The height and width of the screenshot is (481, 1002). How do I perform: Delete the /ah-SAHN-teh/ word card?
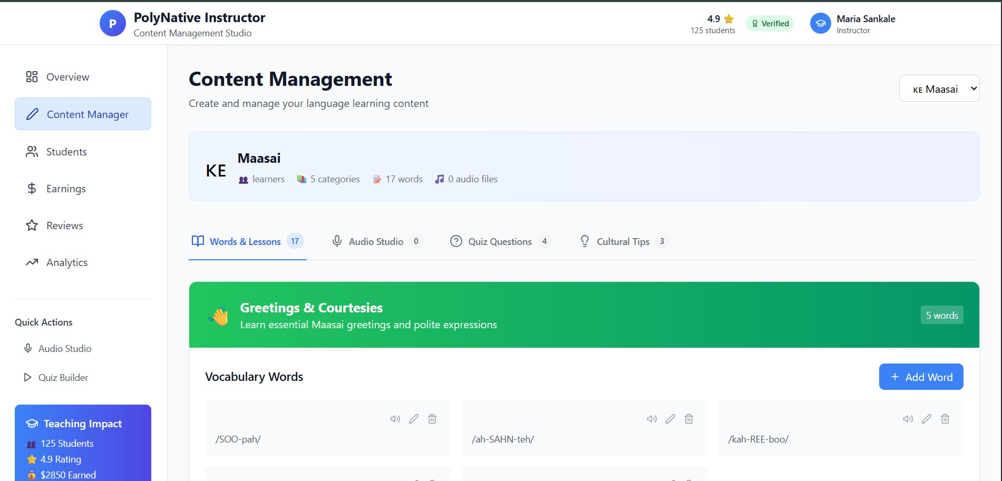(x=689, y=419)
